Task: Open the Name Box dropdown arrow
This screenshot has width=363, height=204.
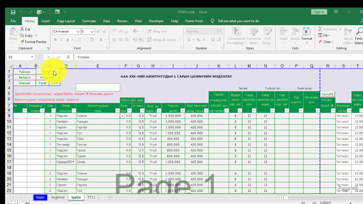Action: [32, 57]
